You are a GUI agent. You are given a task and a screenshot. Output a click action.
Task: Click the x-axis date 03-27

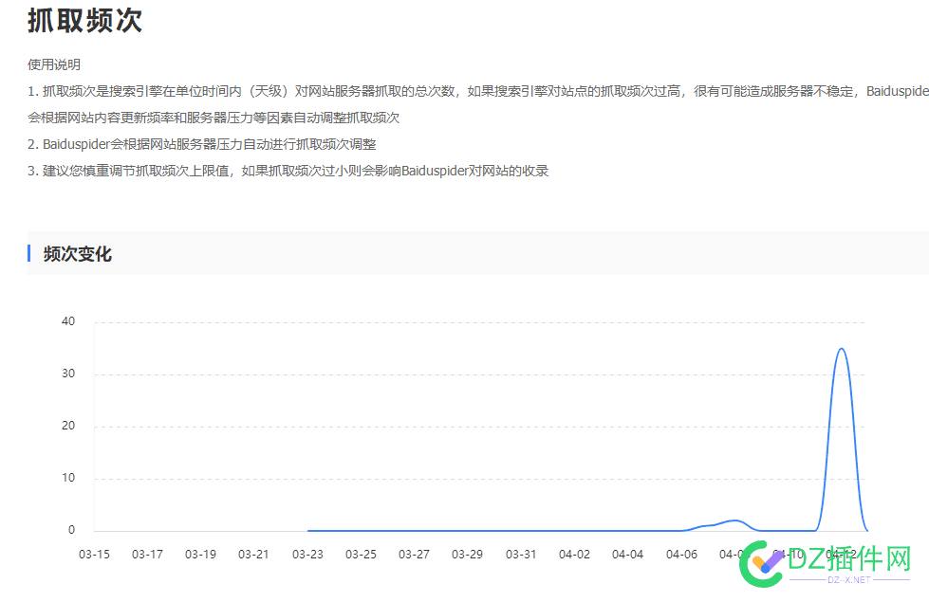414,555
